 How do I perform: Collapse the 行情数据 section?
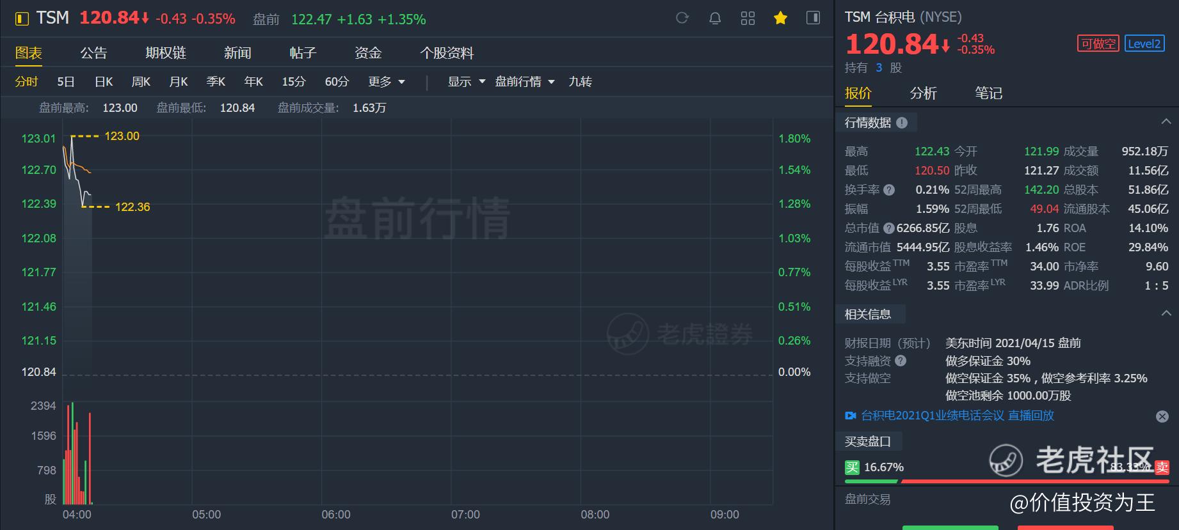[1166, 121]
